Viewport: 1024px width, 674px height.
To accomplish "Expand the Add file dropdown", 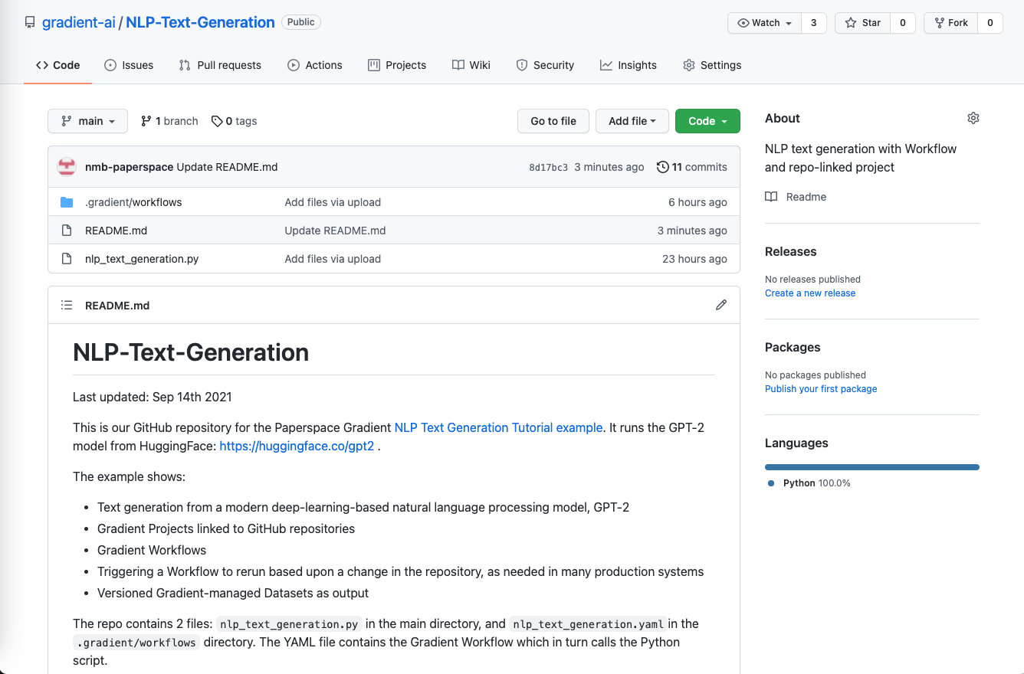I will click(632, 121).
